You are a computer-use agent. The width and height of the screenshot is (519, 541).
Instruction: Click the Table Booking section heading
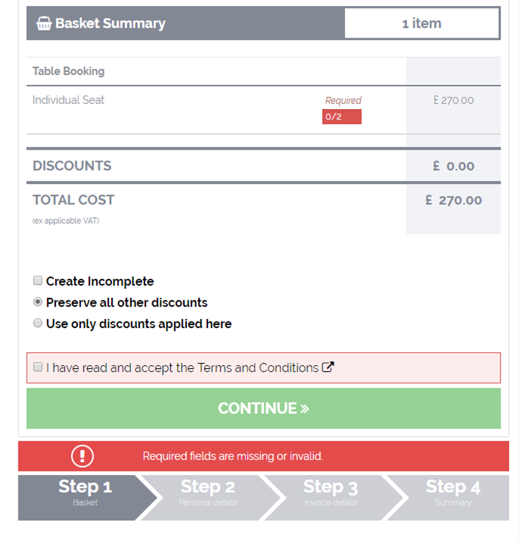(69, 71)
